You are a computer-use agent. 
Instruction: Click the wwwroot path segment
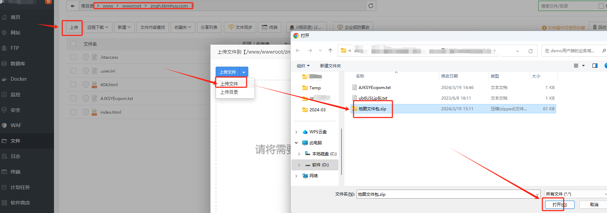coord(132,6)
